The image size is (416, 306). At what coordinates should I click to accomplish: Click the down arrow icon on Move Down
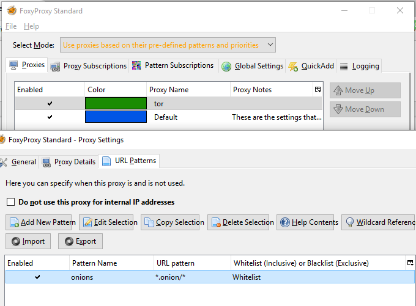(x=338, y=109)
